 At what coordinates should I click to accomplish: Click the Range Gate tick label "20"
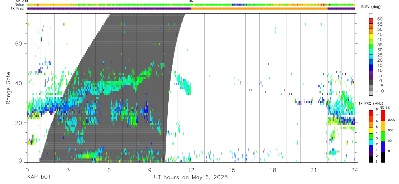point(19,123)
